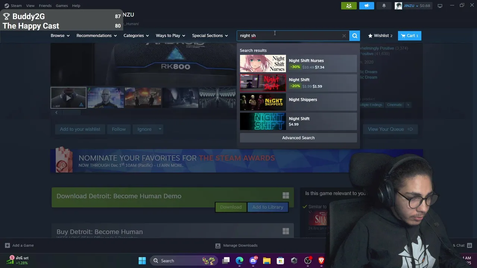This screenshot has height=268, width=477.
Task: Click the Ignore button
Action: tap(144, 129)
